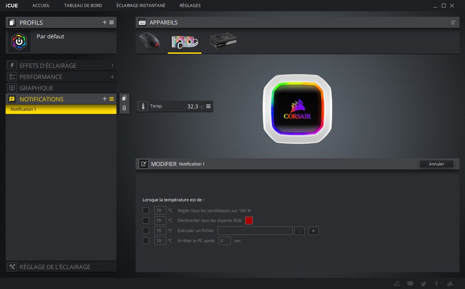Click the Graphique chart icon
The height and width of the screenshot is (289, 465).
[x=12, y=88]
